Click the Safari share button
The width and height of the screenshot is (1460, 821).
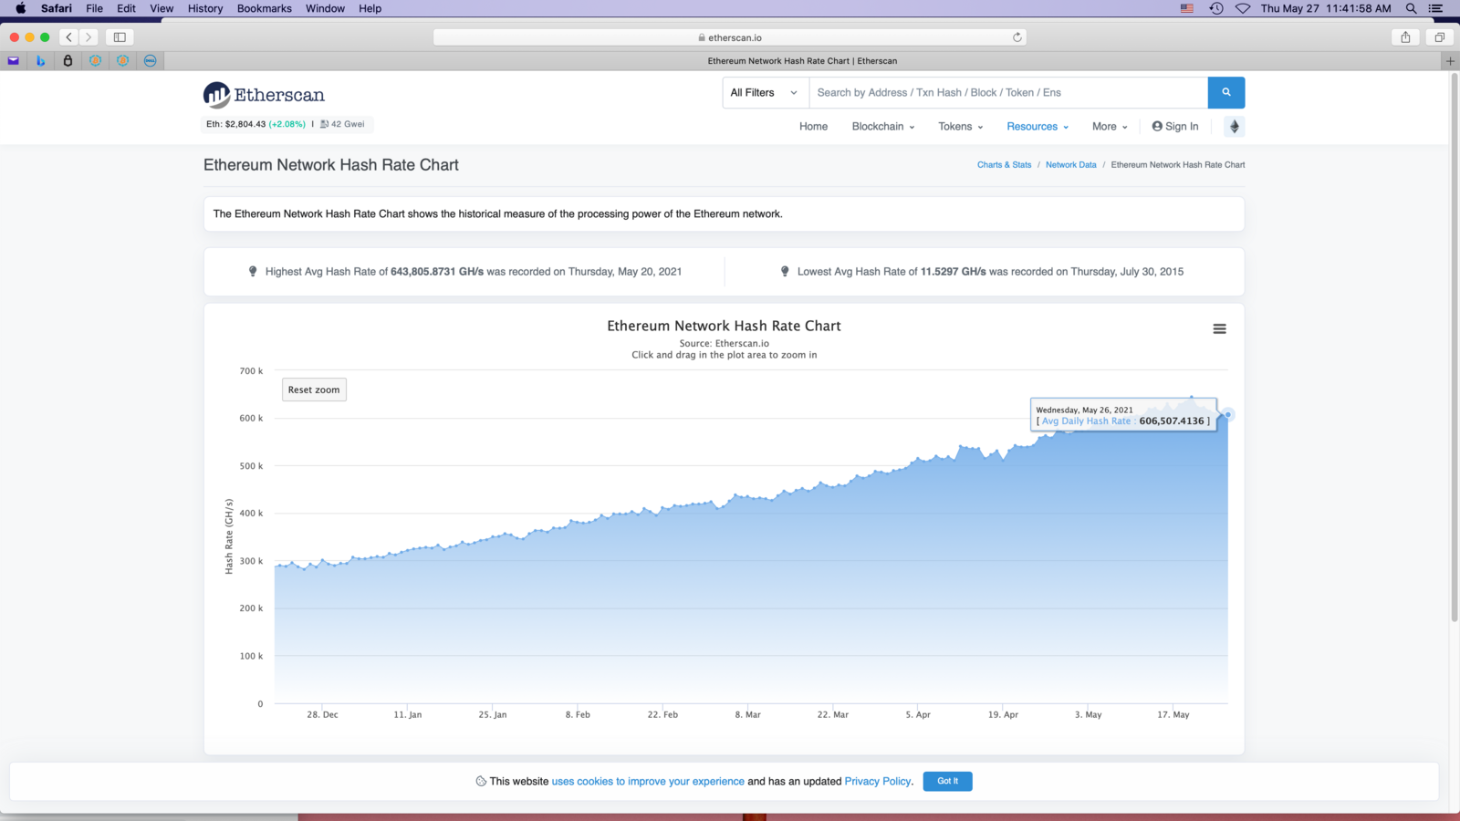pos(1405,37)
